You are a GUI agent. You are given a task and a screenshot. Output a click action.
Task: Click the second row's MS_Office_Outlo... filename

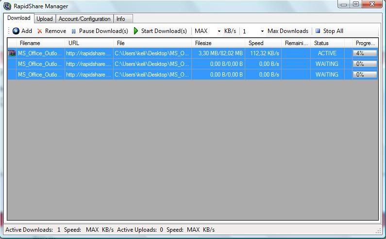click(x=40, y=64)
